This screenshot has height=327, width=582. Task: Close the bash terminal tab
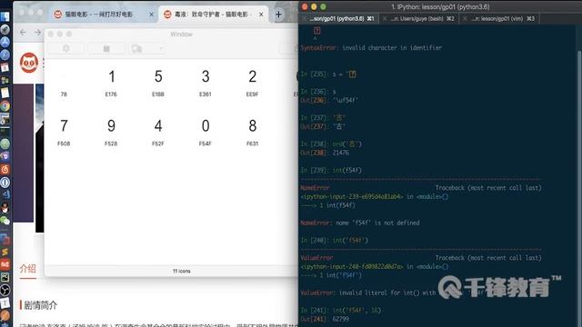click(x=385, y=18)
